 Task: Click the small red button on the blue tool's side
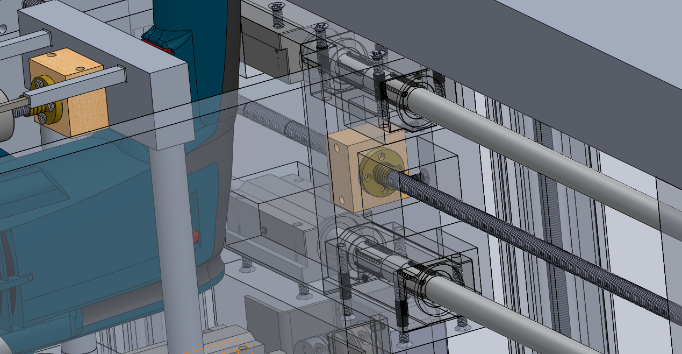pos(196,235)
